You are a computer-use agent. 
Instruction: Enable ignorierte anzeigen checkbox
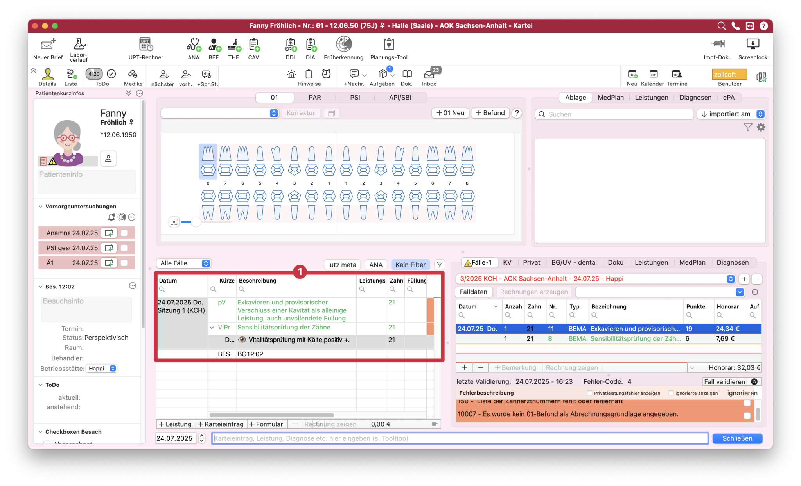[x=671, y=393]
